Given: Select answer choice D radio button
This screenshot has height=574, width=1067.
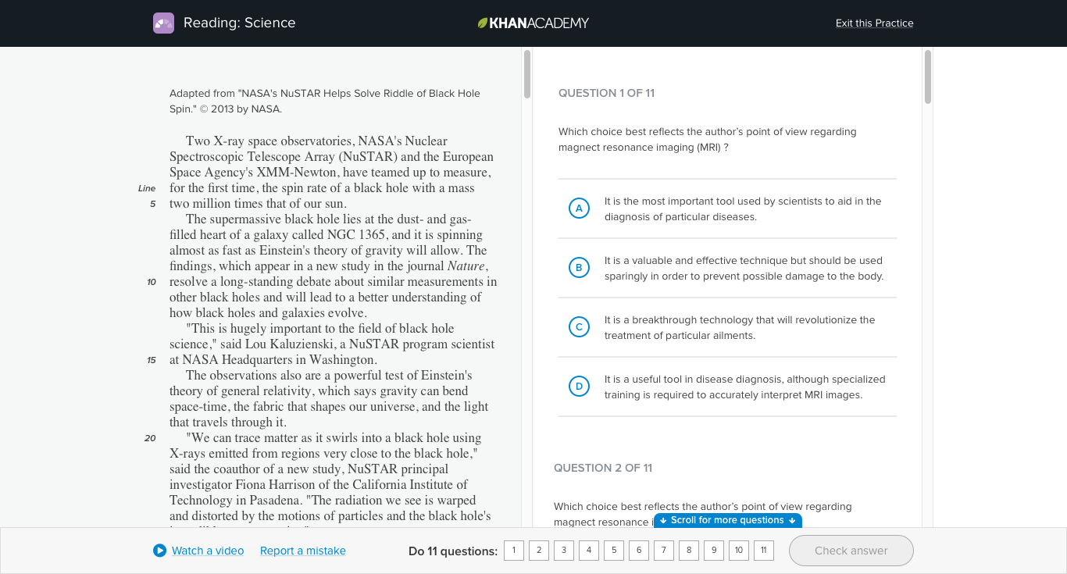Looking at the screenshot, I should pyautogui.click(x=579, y=387).
